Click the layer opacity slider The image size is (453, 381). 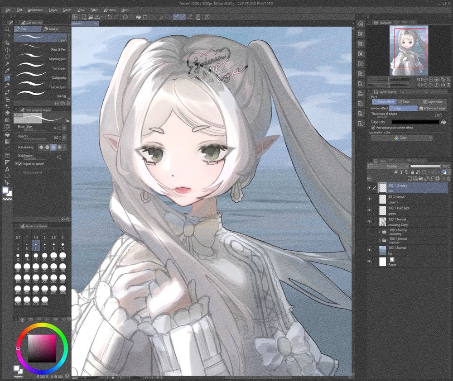[425, 166]
